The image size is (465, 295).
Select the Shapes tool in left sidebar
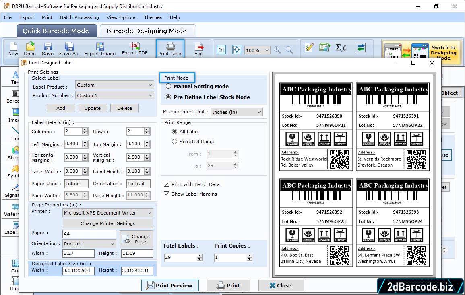click(14, 153)
